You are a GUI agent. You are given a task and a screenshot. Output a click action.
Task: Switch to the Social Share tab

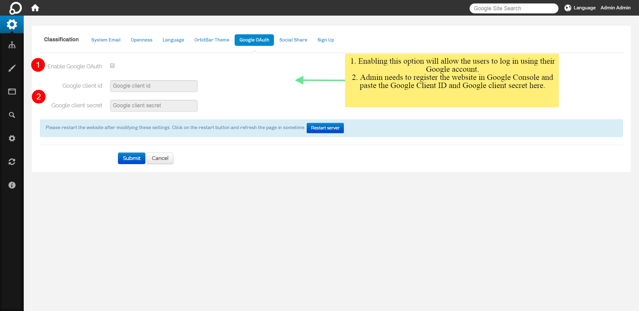(x=293, y=40)
